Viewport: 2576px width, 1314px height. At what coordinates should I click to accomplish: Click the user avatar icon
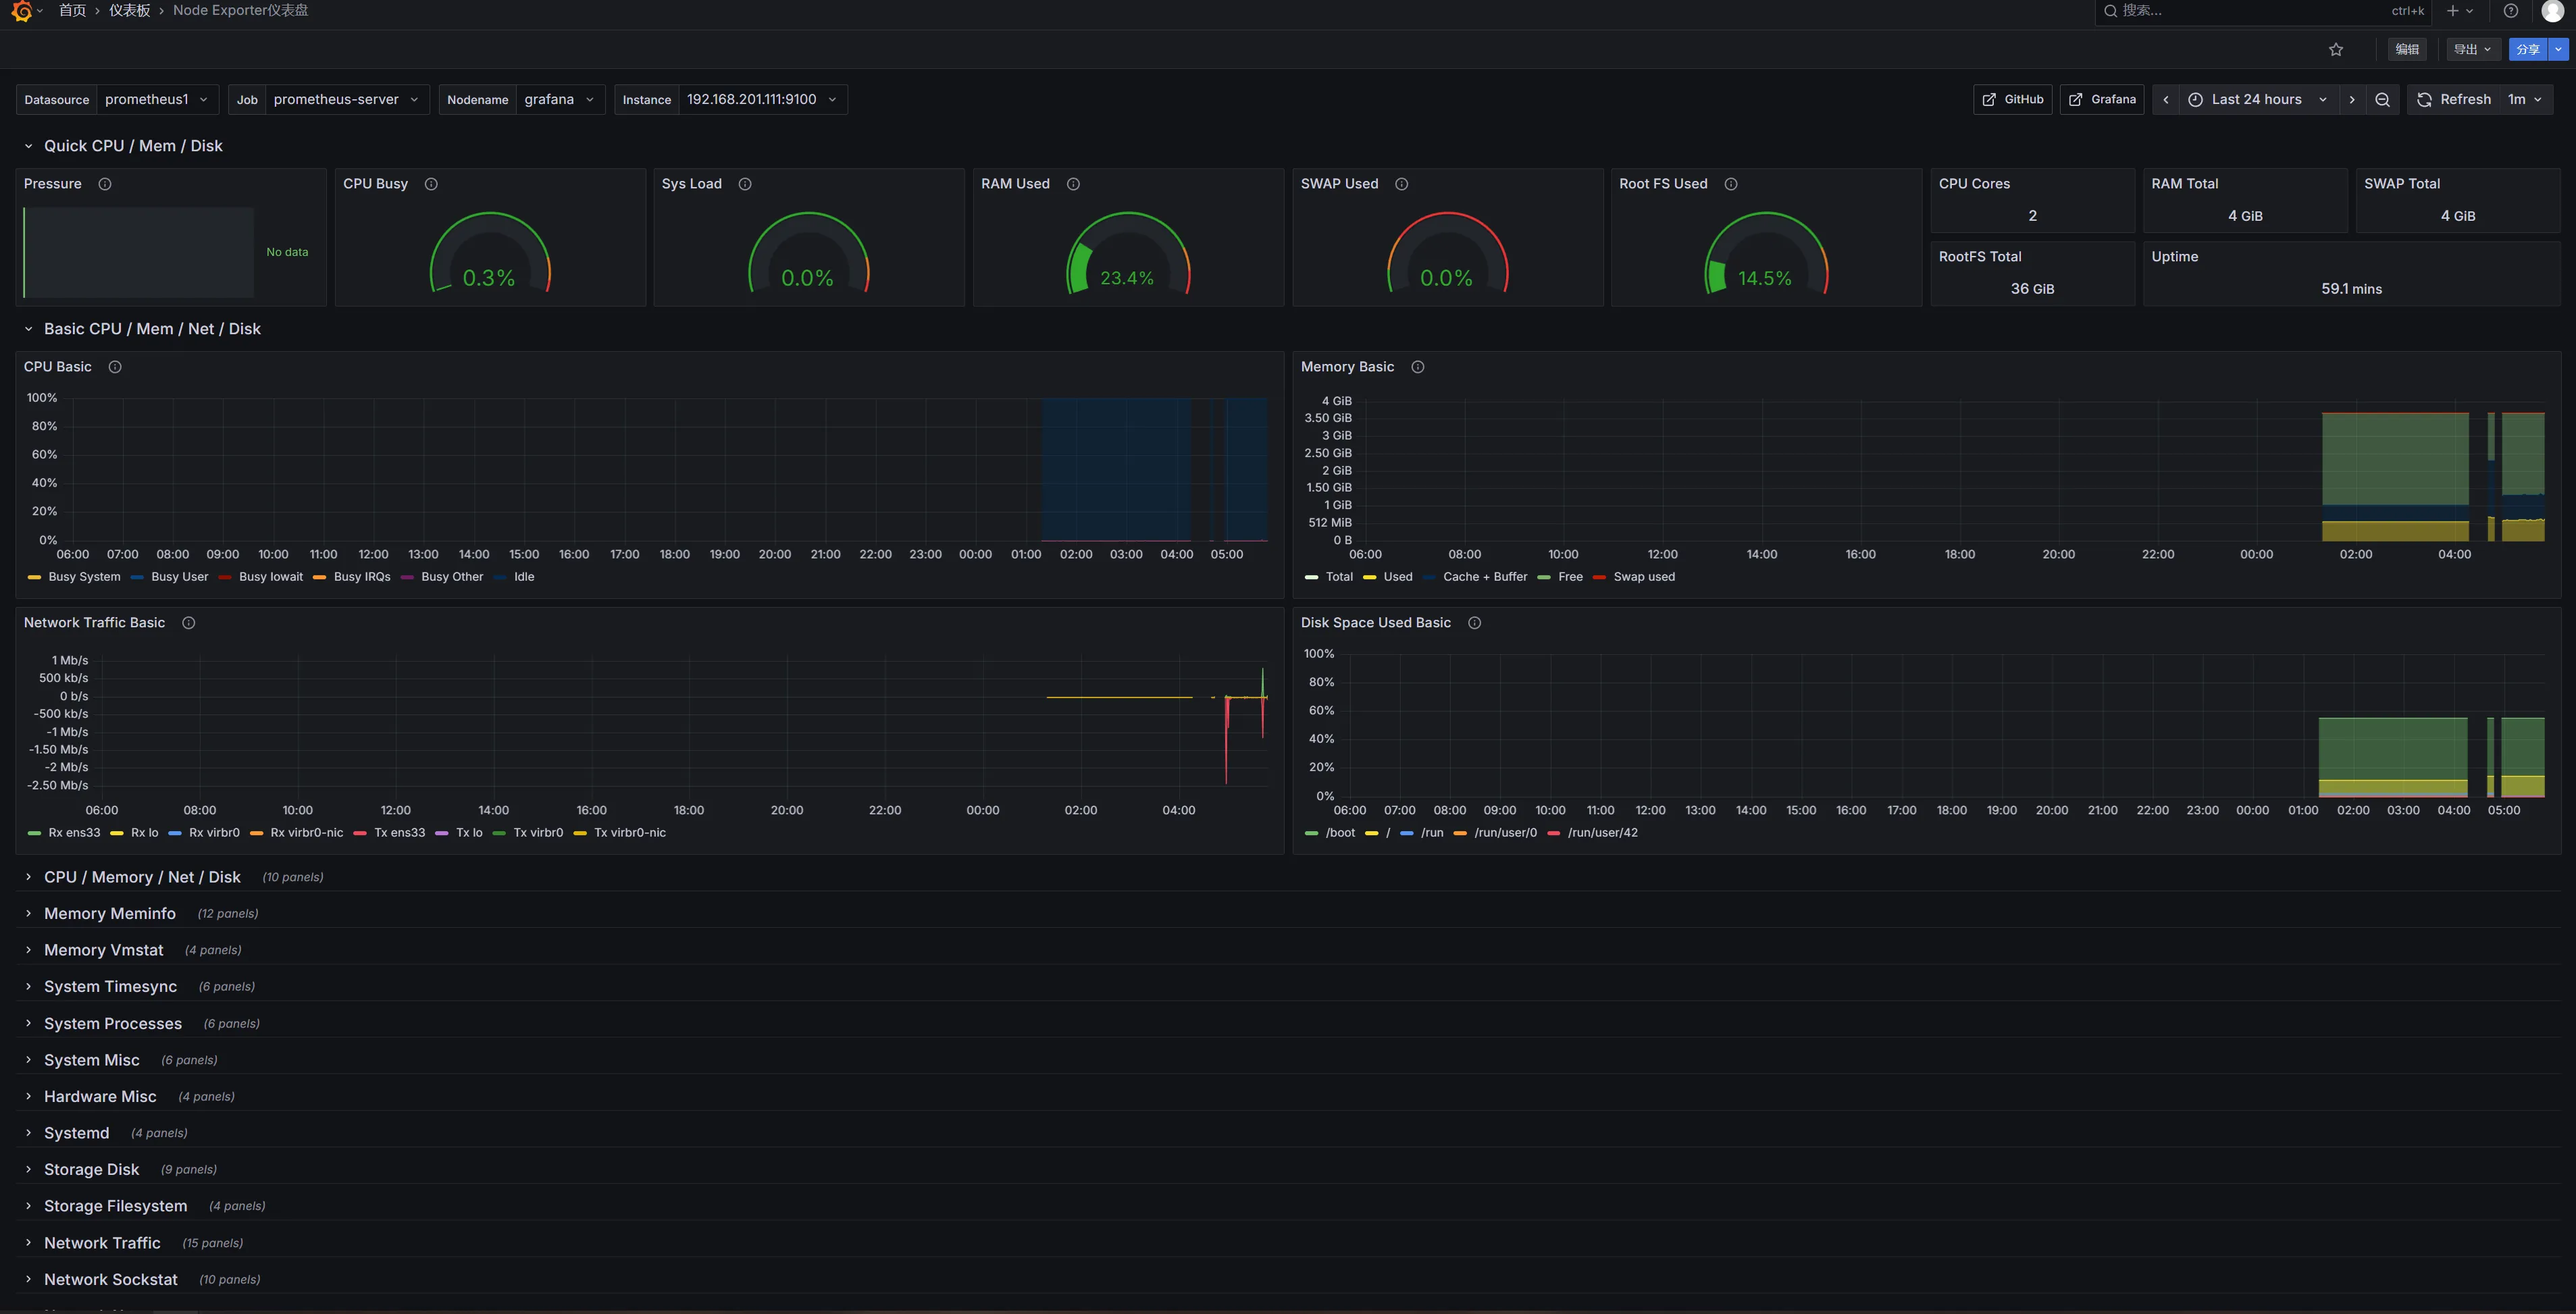(x=2552, y=11)
